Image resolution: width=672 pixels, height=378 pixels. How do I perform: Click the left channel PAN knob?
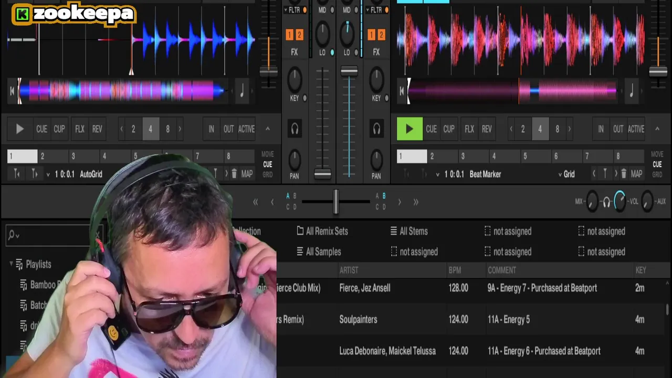[295, 159]
